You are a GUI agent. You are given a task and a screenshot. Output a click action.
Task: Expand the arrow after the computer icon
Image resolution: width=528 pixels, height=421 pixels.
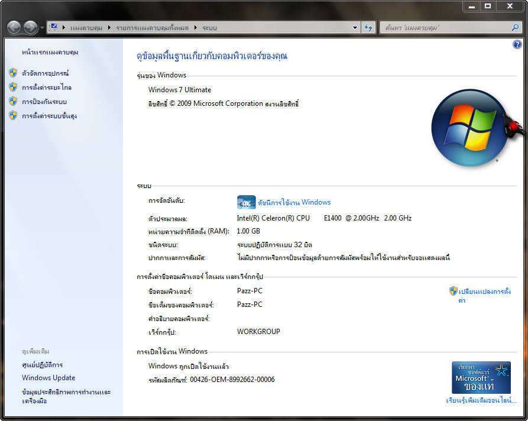point(64,28)
